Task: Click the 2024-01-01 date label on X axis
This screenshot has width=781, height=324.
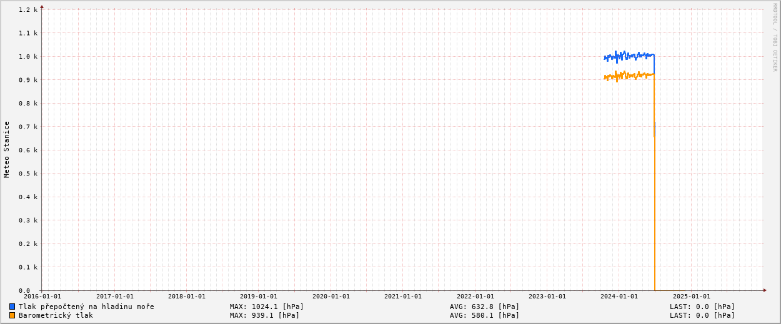Action: 619,297
